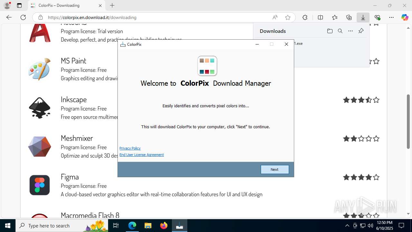This screenshot has width=412, height=232.
Task: Open Browser essentials icon
Action: pos(377,17)
